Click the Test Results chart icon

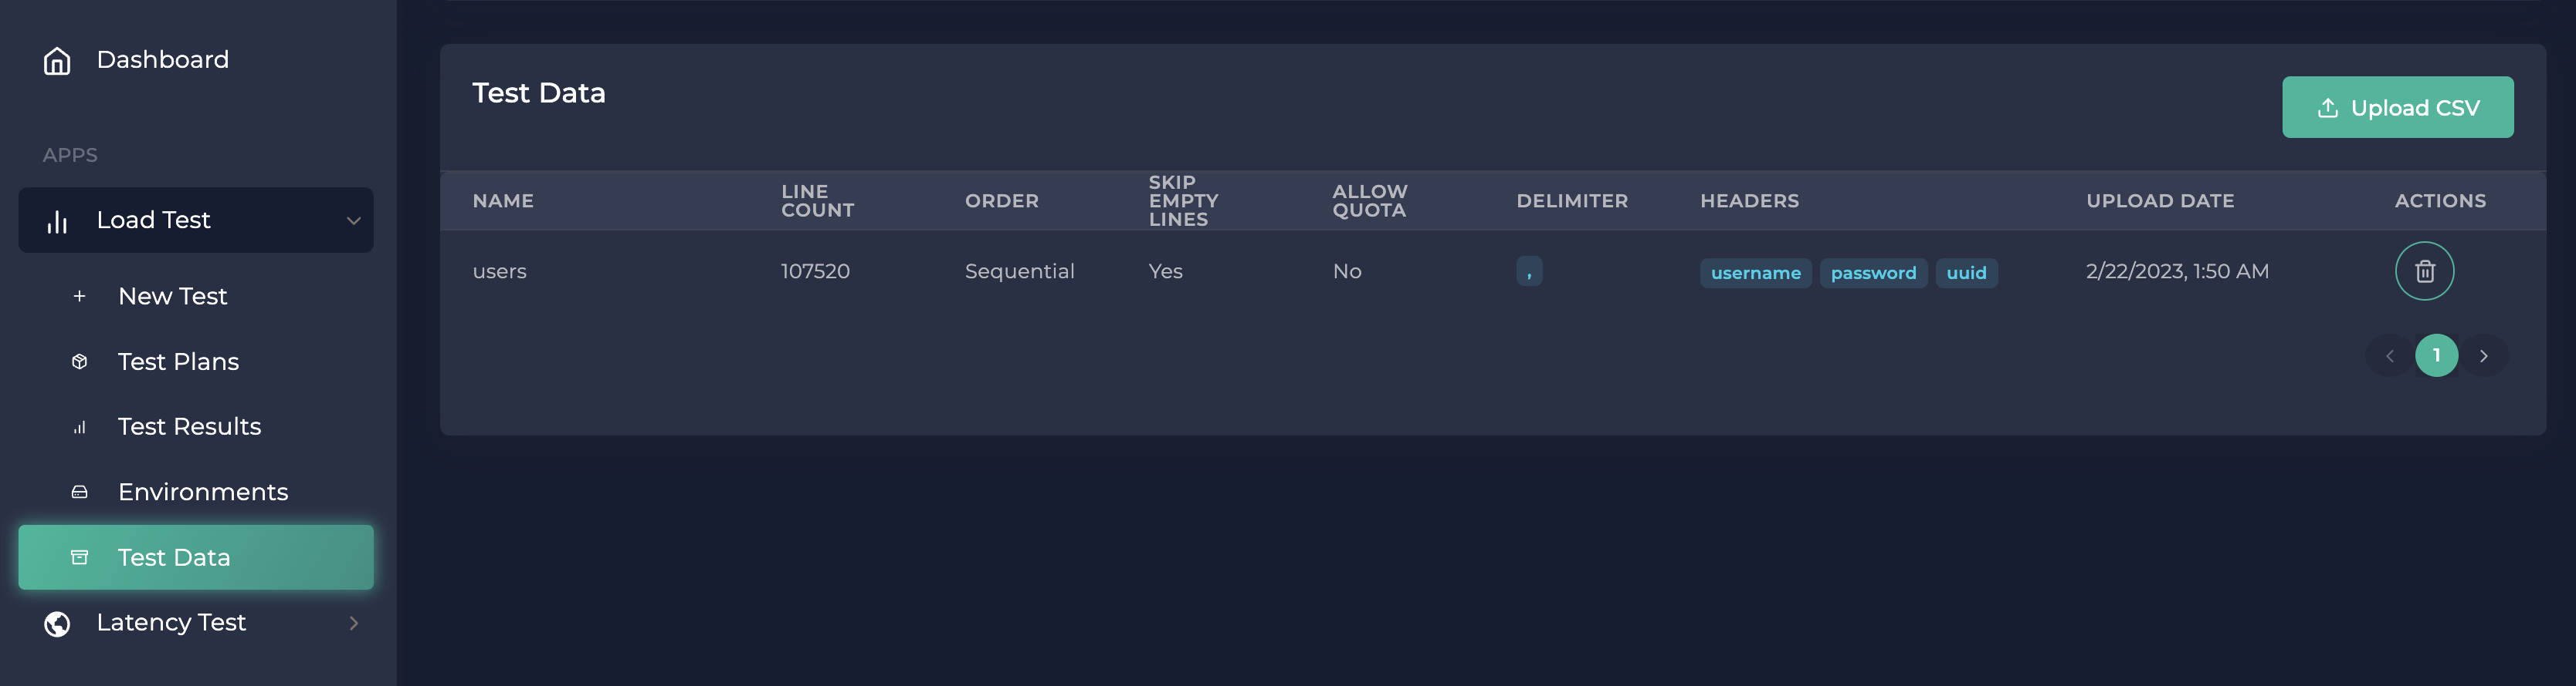pos(80,427)
